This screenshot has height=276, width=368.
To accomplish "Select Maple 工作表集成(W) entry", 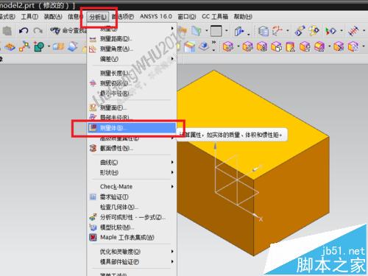I will coord(132,238).
